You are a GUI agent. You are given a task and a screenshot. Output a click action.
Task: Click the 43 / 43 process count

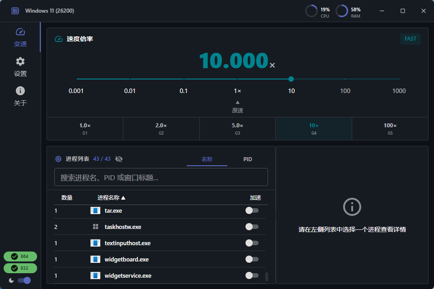point(102,159)
